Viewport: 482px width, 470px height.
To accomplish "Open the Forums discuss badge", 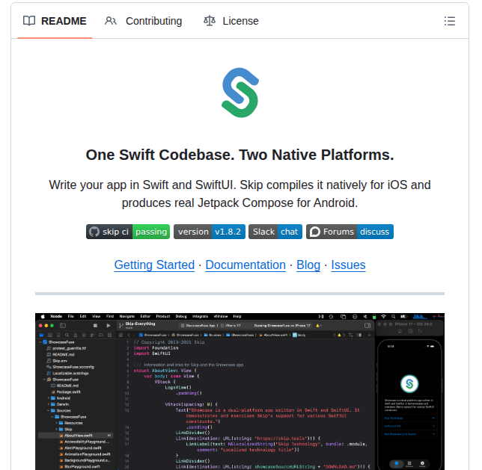I will click(x=350, y=232).
